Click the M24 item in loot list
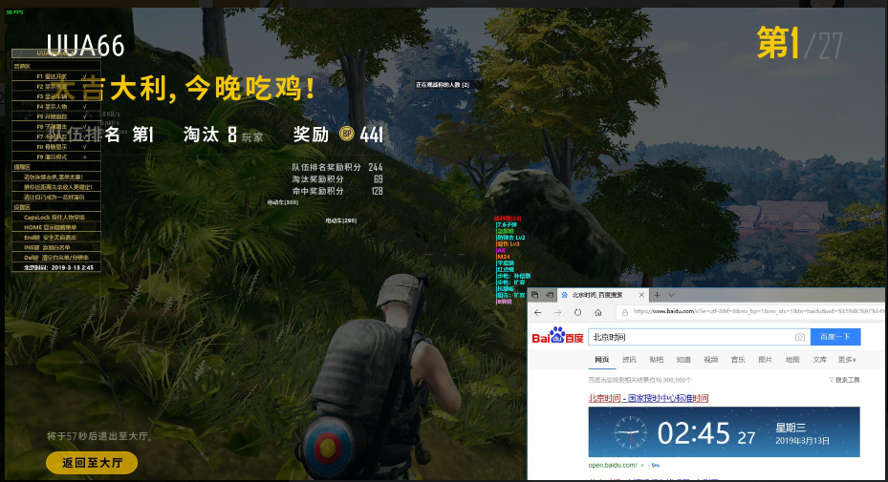888x482 pixels. (x=504, y=257)
